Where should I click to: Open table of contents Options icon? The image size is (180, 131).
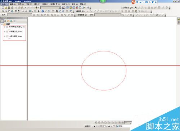pos(15,21)
